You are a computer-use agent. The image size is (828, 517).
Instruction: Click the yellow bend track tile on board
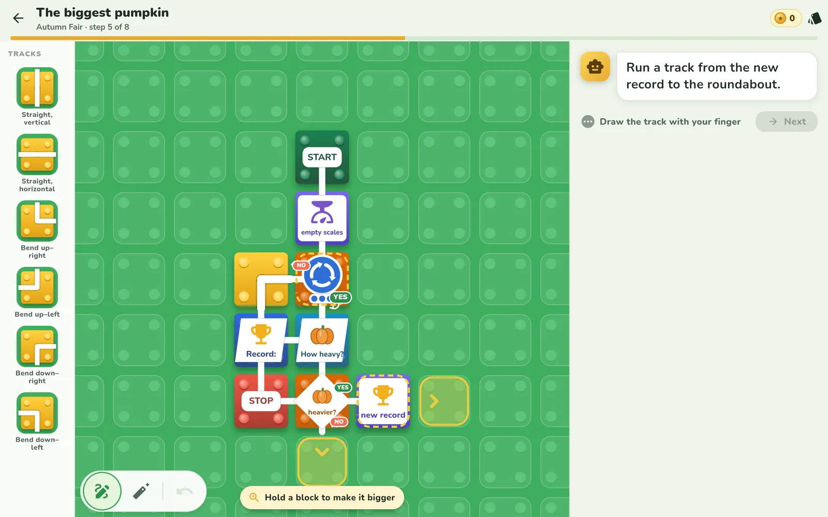click(261, 279)
